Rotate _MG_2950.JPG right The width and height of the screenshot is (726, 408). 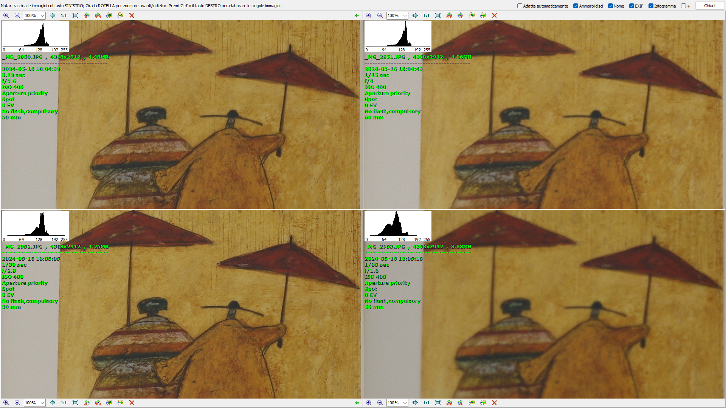pyautogui.click(x=98, y=15)
